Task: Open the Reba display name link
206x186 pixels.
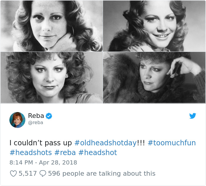Action: (36, 116)
